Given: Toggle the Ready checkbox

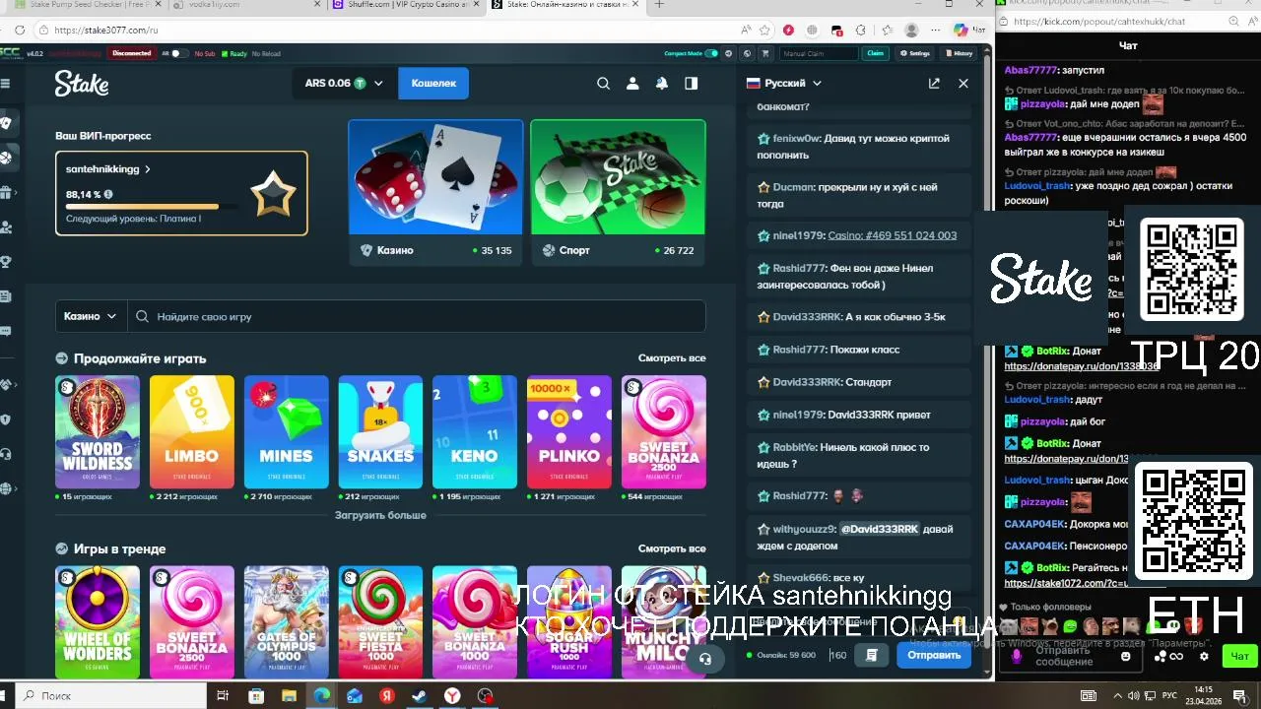Looking at the screenshot, I should point(225,53).
